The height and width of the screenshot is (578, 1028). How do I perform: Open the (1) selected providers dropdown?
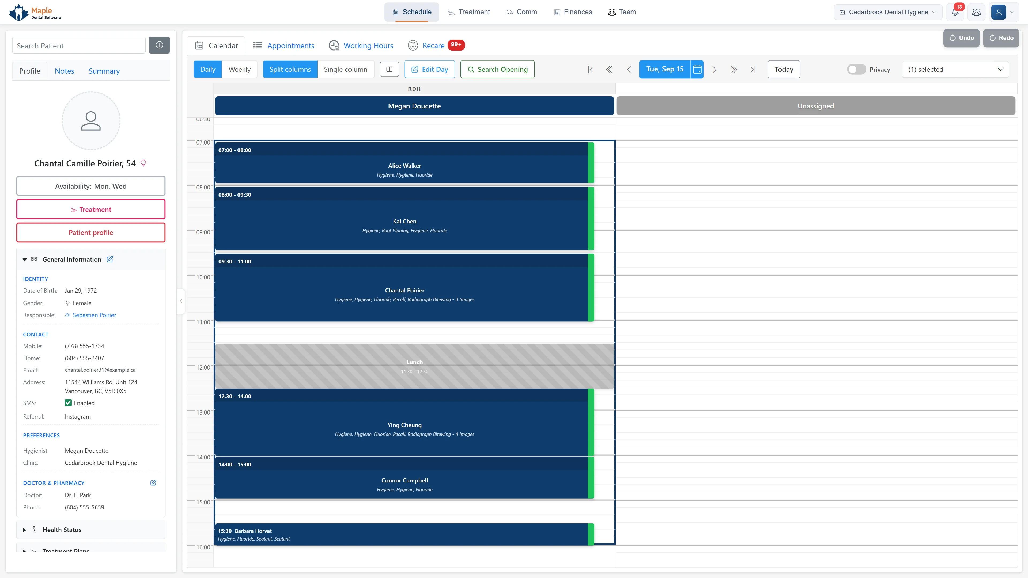tap(955, 69)
